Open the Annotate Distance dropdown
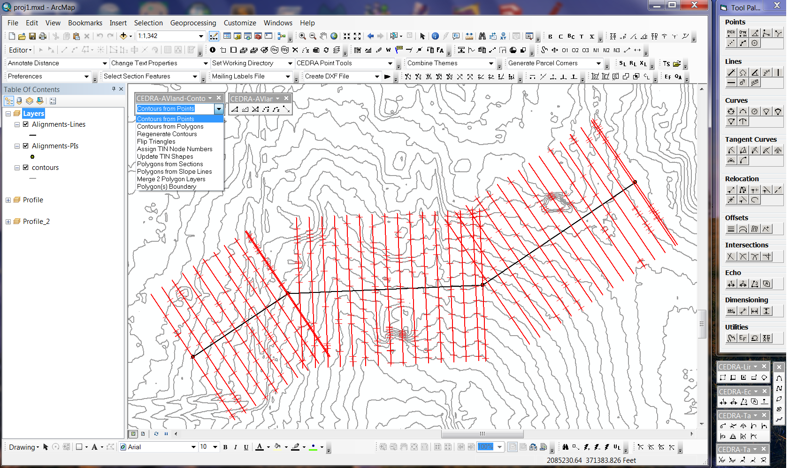 tap(105, 63)
